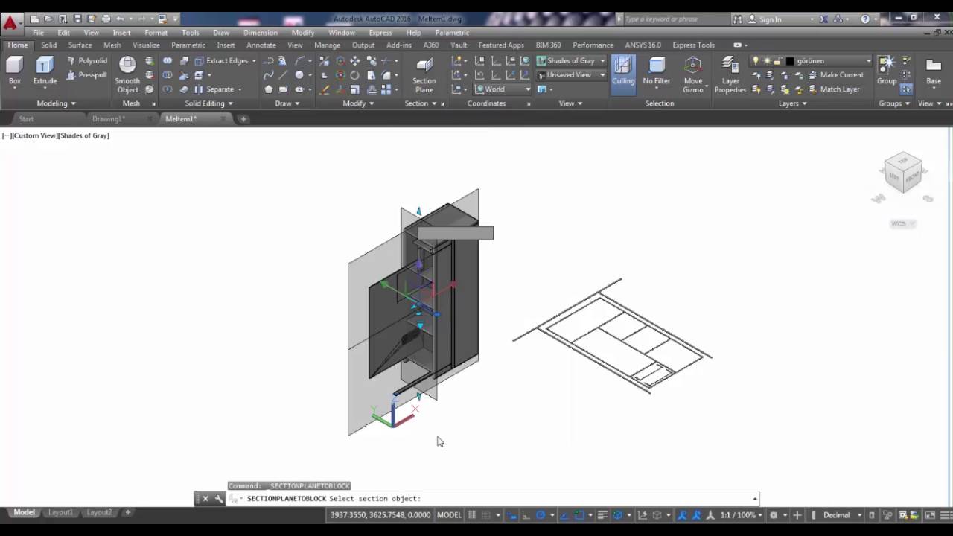The width and height of the screenshot is (953, 536).
Task: Activate the Presspull tool
Action: (x=86, y=75)
